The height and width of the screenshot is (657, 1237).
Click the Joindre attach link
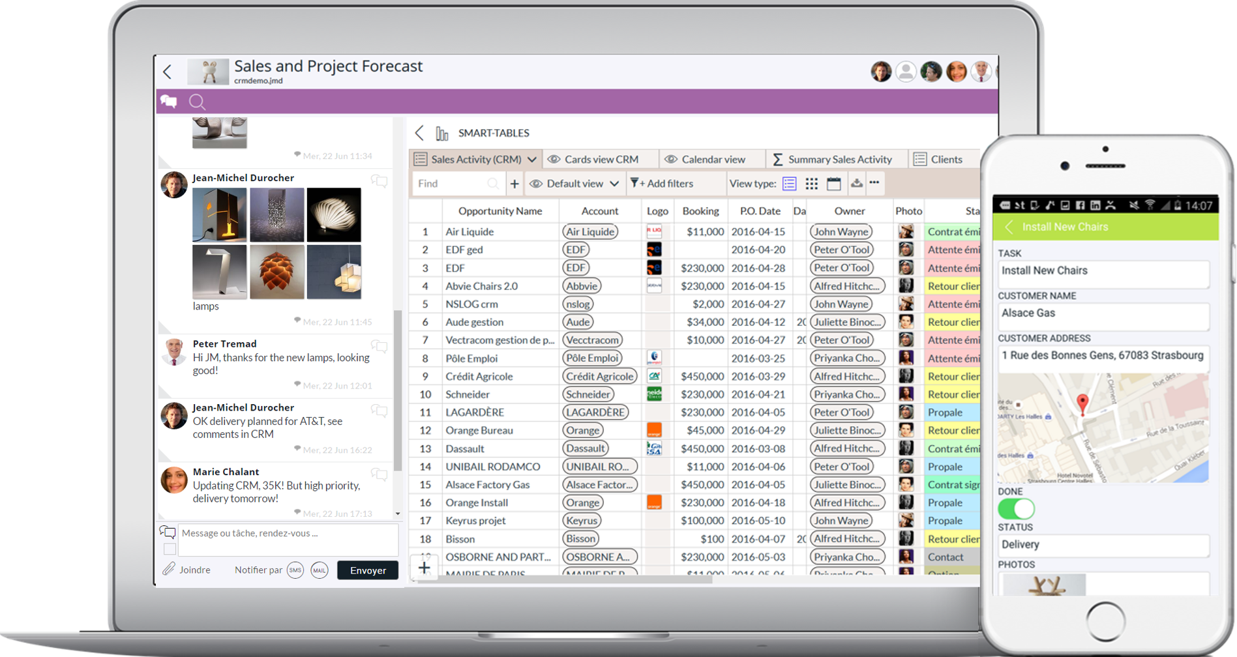pos(195,570)
